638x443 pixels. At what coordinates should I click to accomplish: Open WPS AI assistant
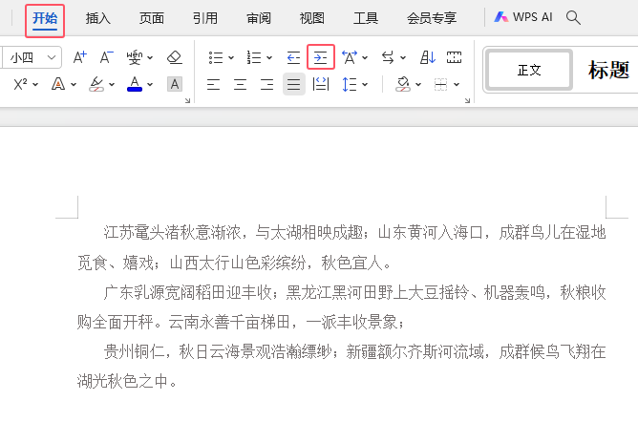[x=523, y=17]
